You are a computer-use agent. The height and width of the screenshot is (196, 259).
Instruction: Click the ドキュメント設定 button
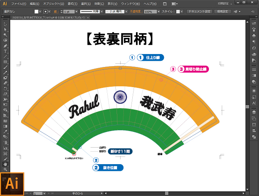(200, 11)
